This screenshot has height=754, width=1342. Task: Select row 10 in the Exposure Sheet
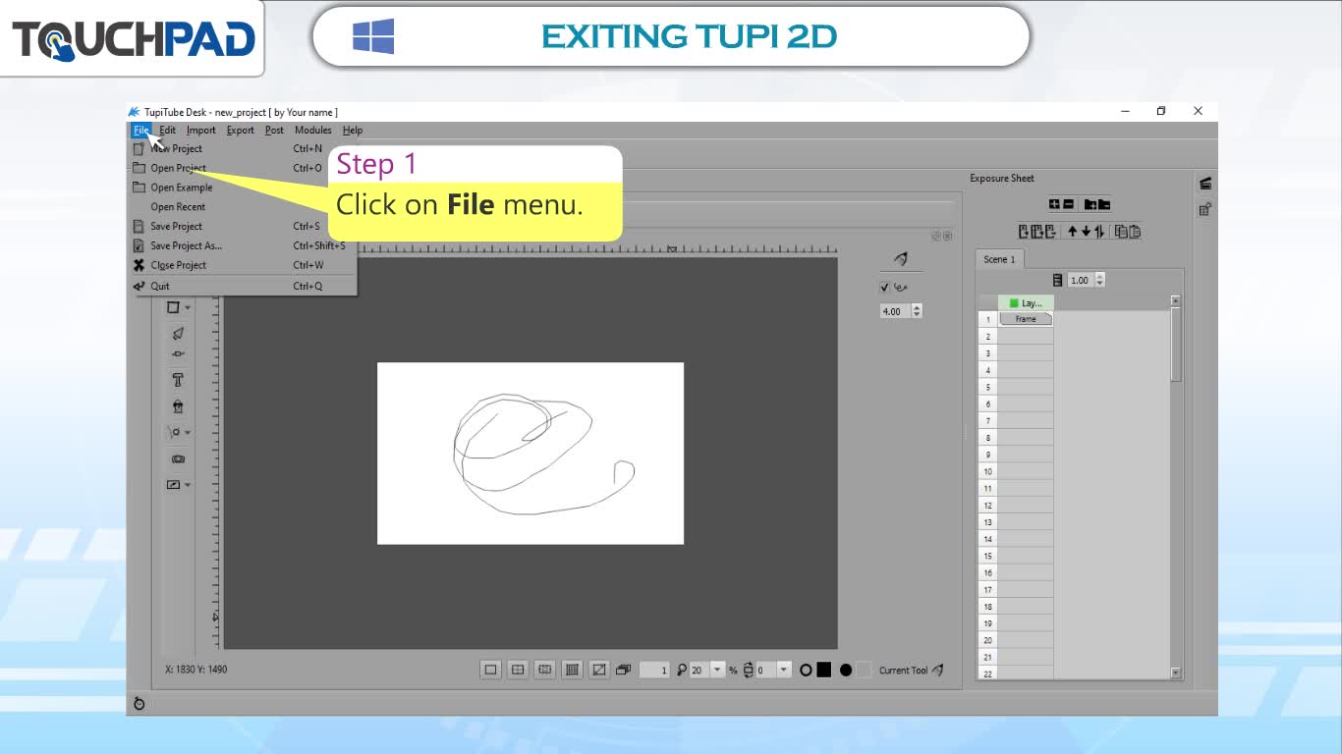click(987, 471)
